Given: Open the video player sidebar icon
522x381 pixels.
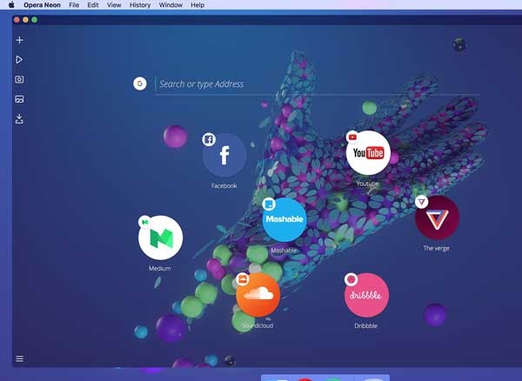Looking at the screenshot, I should (x=19, y=60).
